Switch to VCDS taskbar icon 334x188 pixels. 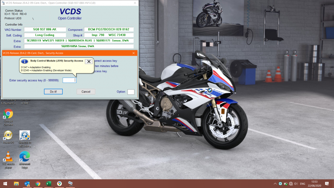click(70, 184)
